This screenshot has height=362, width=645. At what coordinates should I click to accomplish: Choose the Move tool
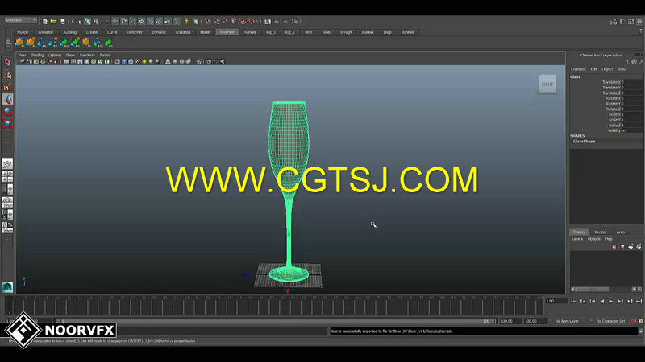click(x=7, y=99)
